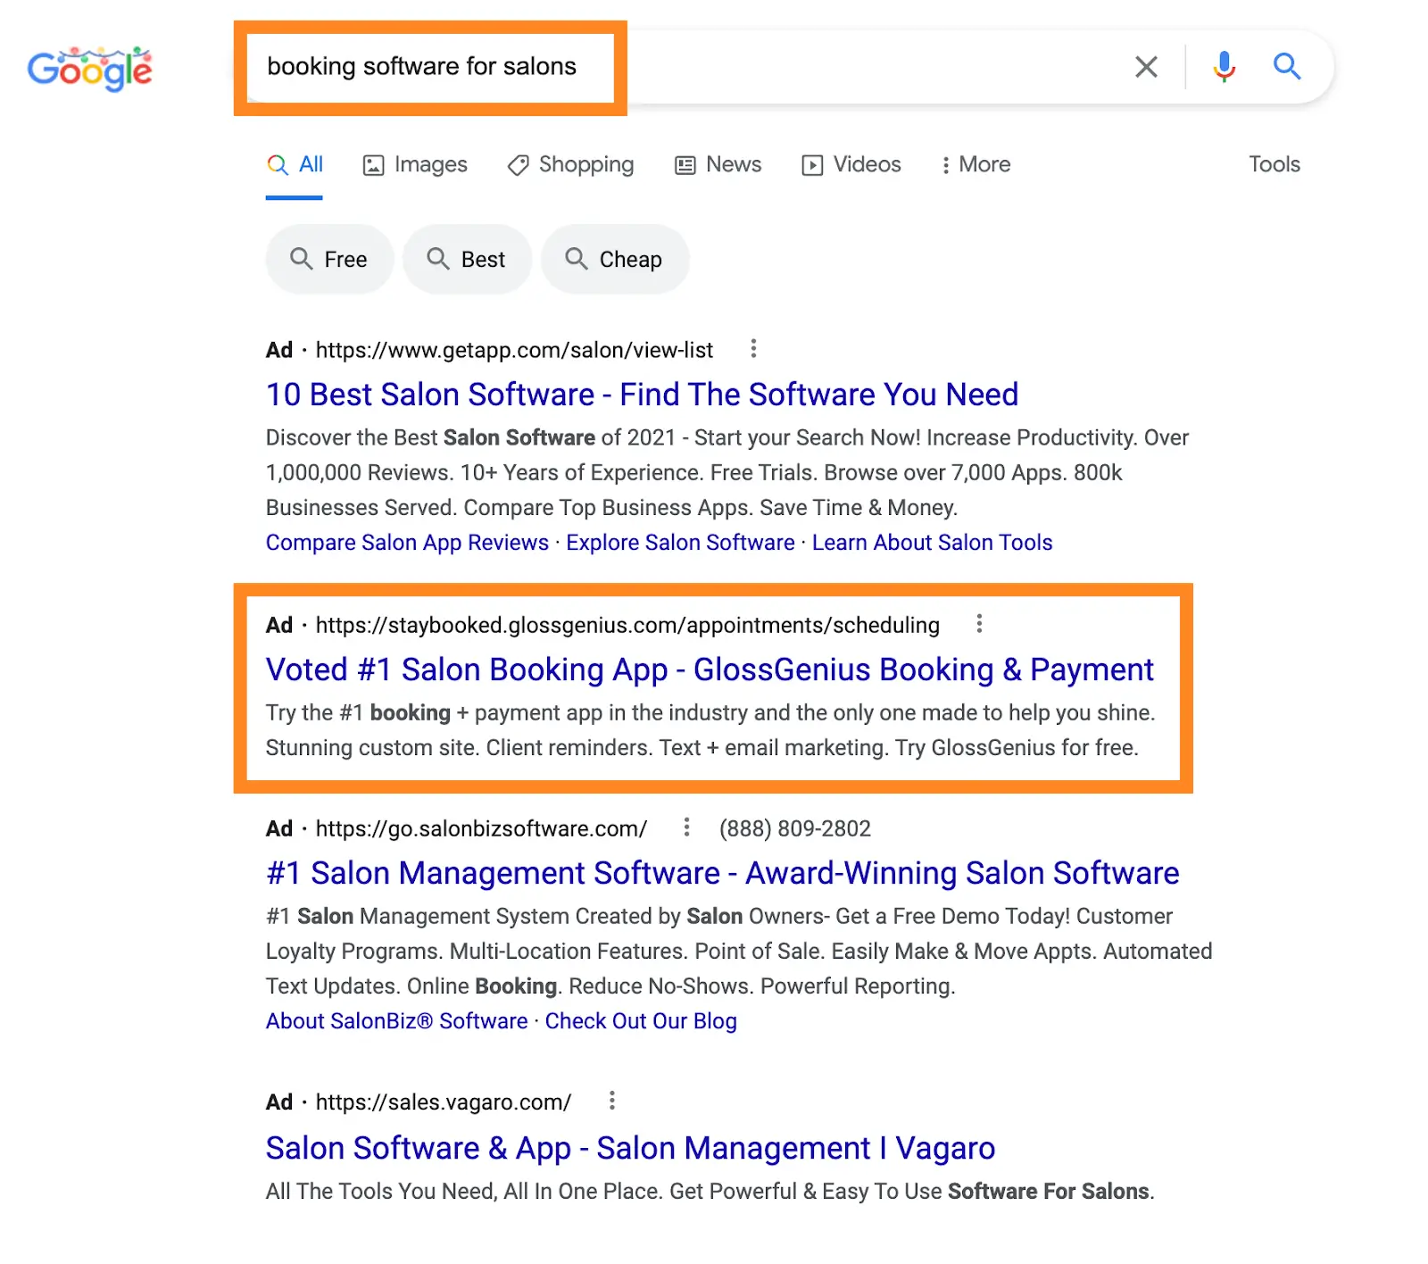Switch to the Images tab
1428x1264 pixels.
[415, 165]
